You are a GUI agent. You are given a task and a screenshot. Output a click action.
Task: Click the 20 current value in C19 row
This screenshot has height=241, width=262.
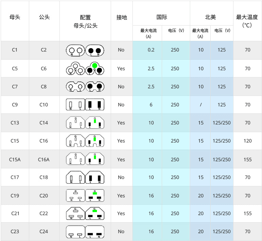click(x=201, y=196)
